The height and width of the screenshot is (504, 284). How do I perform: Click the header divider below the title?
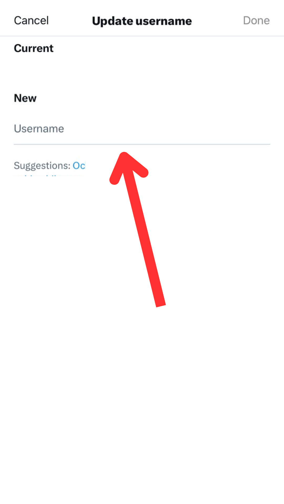pyautogui.click(x=142, y=36)
